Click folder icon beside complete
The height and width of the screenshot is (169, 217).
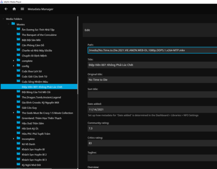[18, 60]
